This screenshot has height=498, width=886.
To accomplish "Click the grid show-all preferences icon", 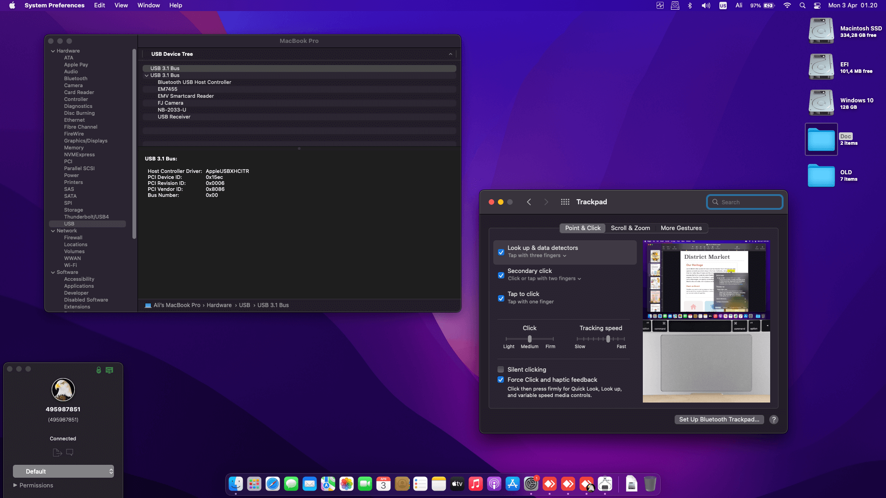I will (565, 202).
